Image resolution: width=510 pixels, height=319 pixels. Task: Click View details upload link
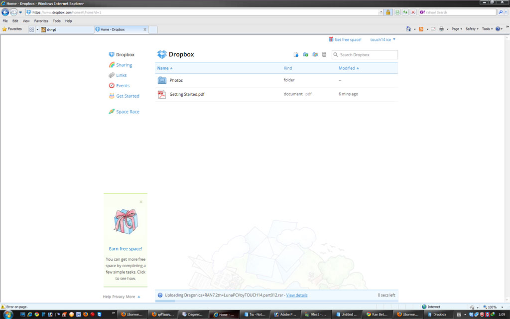click(x=297, y=295)
